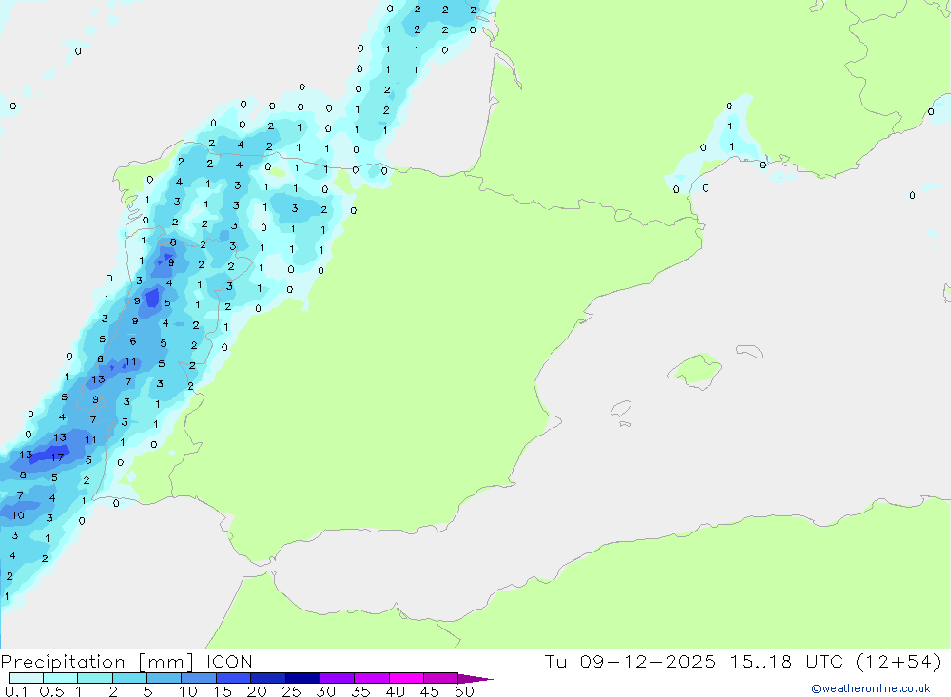Screen dimensions: 951x697
Task: Select the 5–10 mm legend color box
Action: coord(165,678)
